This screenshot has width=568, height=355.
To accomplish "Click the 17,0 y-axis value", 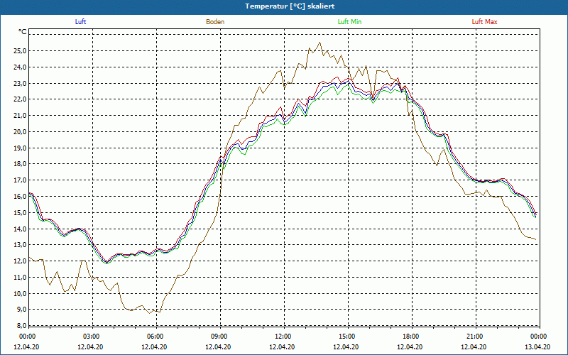I will [20, 180].
